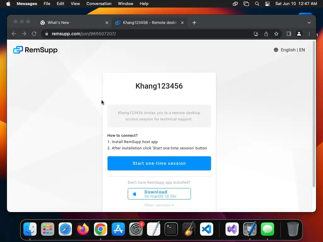This screenshot has width=323, height=242.
Task: Reload the remsupp.com page
Action: 34,34
